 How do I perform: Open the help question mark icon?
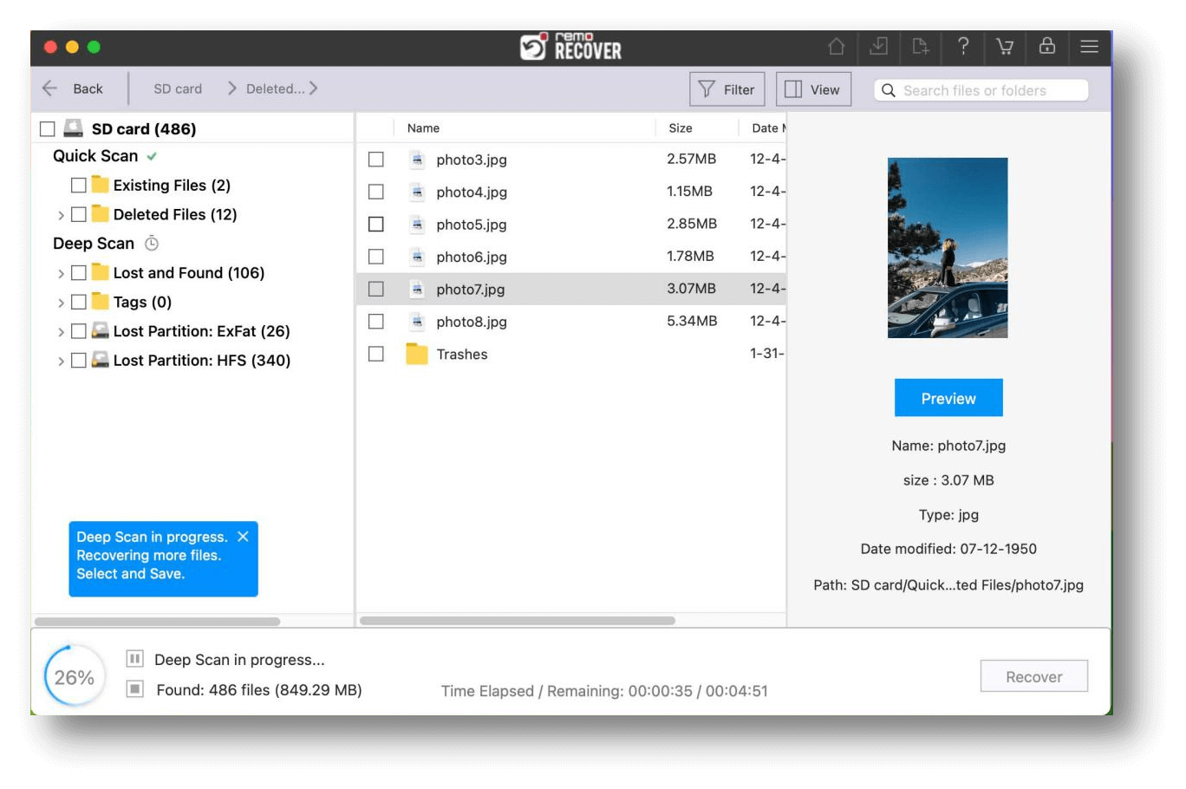click(962, 47)
